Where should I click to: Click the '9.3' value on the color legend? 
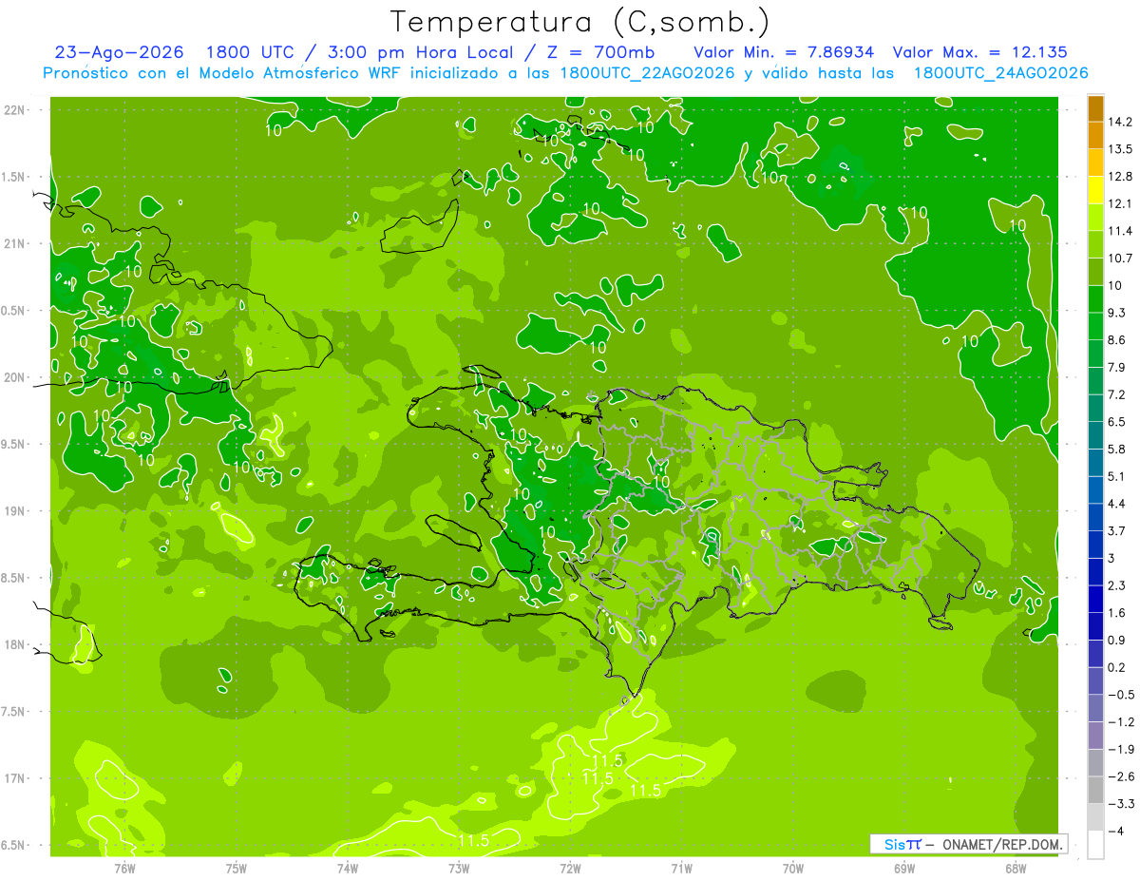click(x=1117, y=313)
